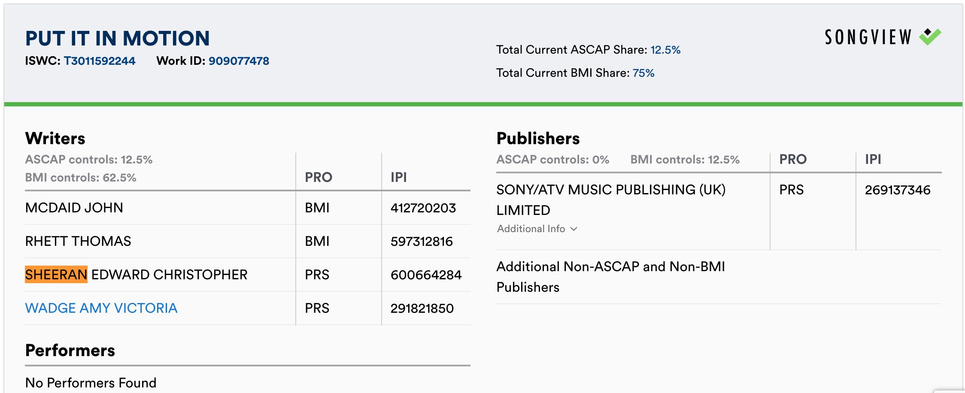Click PRS cell in the Sony/ATV row
Viewport: 965px width, 393px height.
tap(792, 190)
